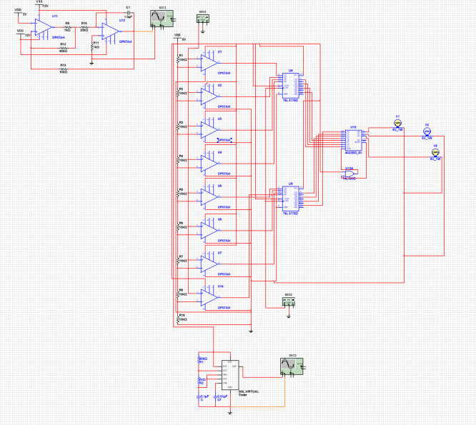Screen dimensions: 476x425
Task: Select op-amp comparator U1
Action: [x=209, y=63]
